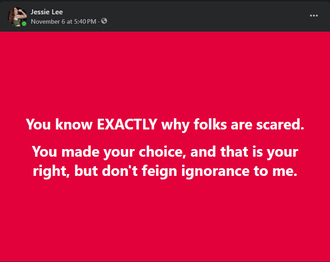Click the word EXACTLY in the post
The height and width of the screenshot is (262, 330).
pyautogui.click(x=127, y=125)
